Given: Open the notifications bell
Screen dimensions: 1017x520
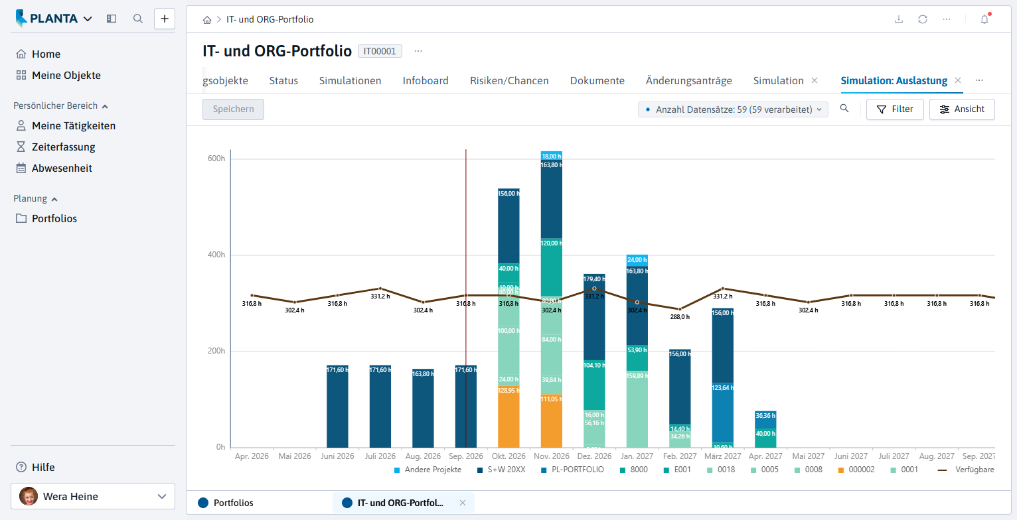Looking at the screenshot, I should [984, 19].
